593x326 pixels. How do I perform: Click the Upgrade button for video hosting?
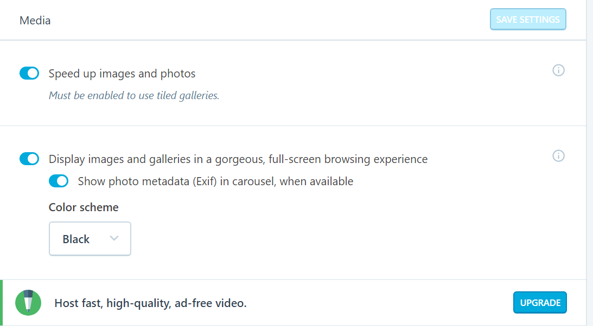point(540,302)
